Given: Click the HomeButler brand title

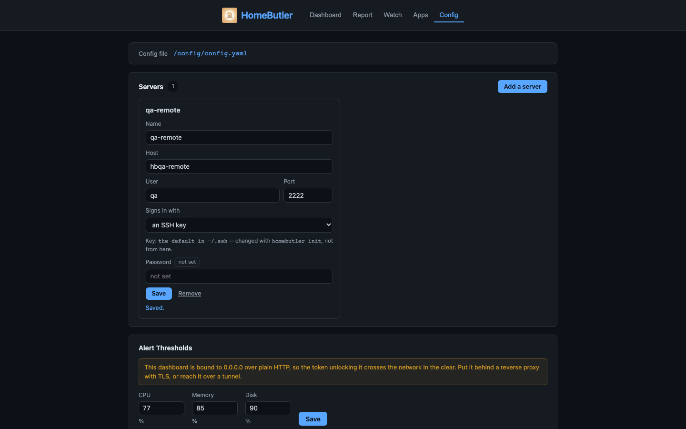Looking at the screenshot, I should point(267,15).
